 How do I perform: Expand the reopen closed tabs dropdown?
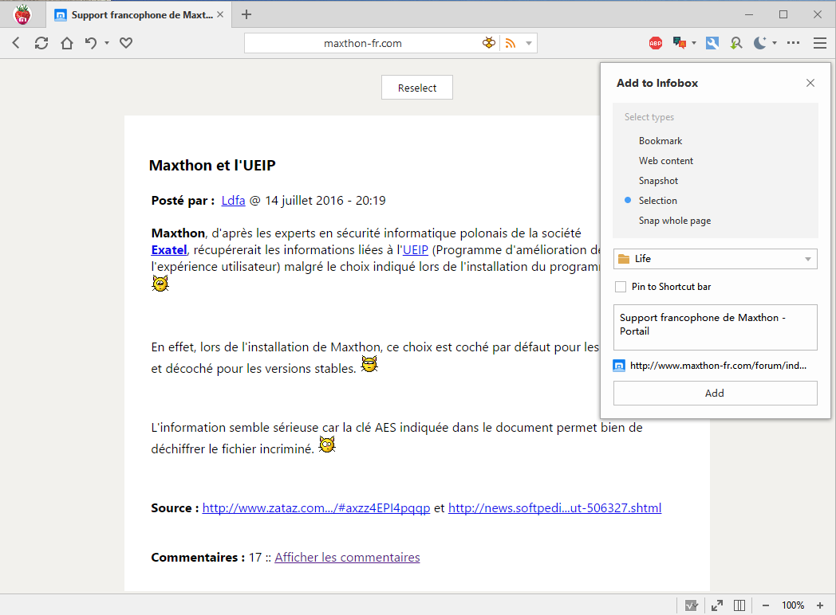107,43
